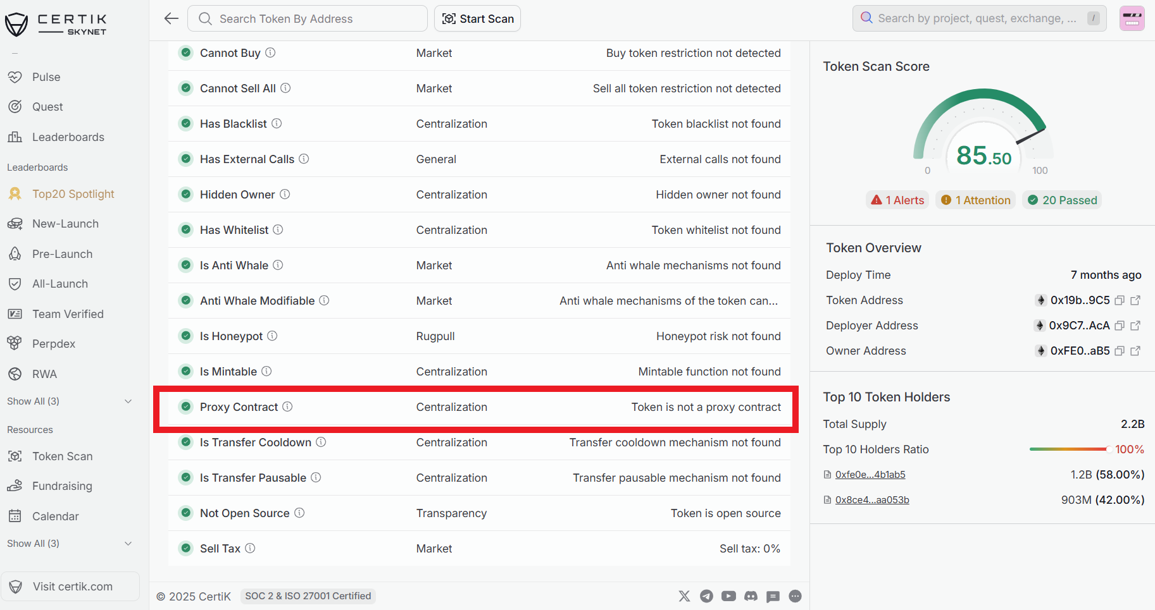Copy the Owner Address

coord(1119,351)
